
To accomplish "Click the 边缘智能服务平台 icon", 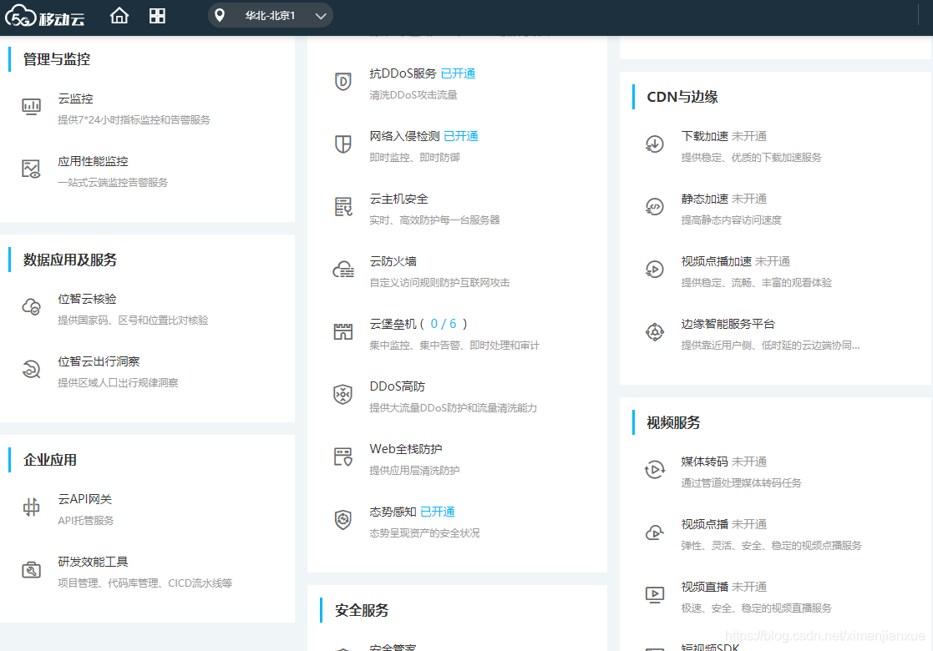I will tap(655, 331).
